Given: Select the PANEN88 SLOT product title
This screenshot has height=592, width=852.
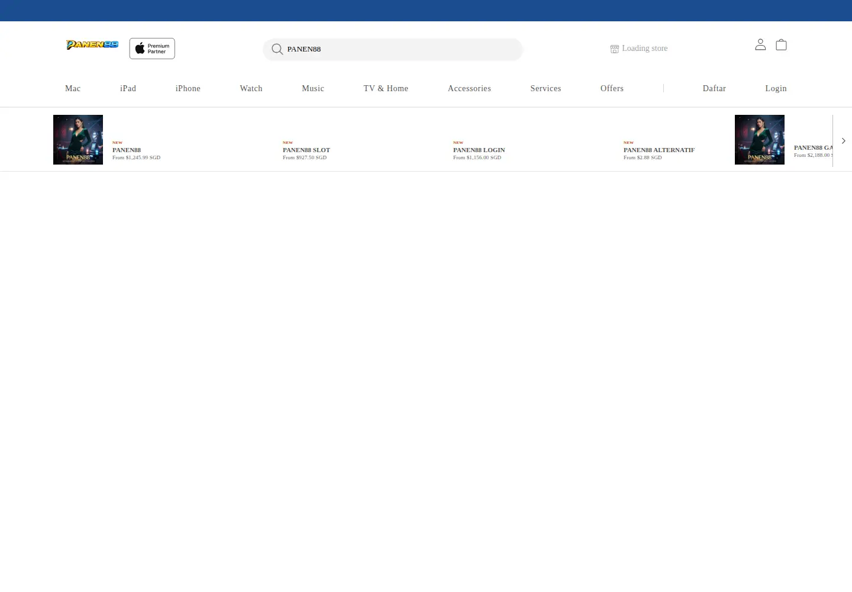Looking at the screenshot, I should [306, 150].
